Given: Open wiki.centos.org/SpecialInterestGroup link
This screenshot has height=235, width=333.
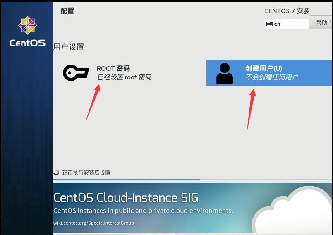Looking at the screenshot, I should click(x=93, y=223).
